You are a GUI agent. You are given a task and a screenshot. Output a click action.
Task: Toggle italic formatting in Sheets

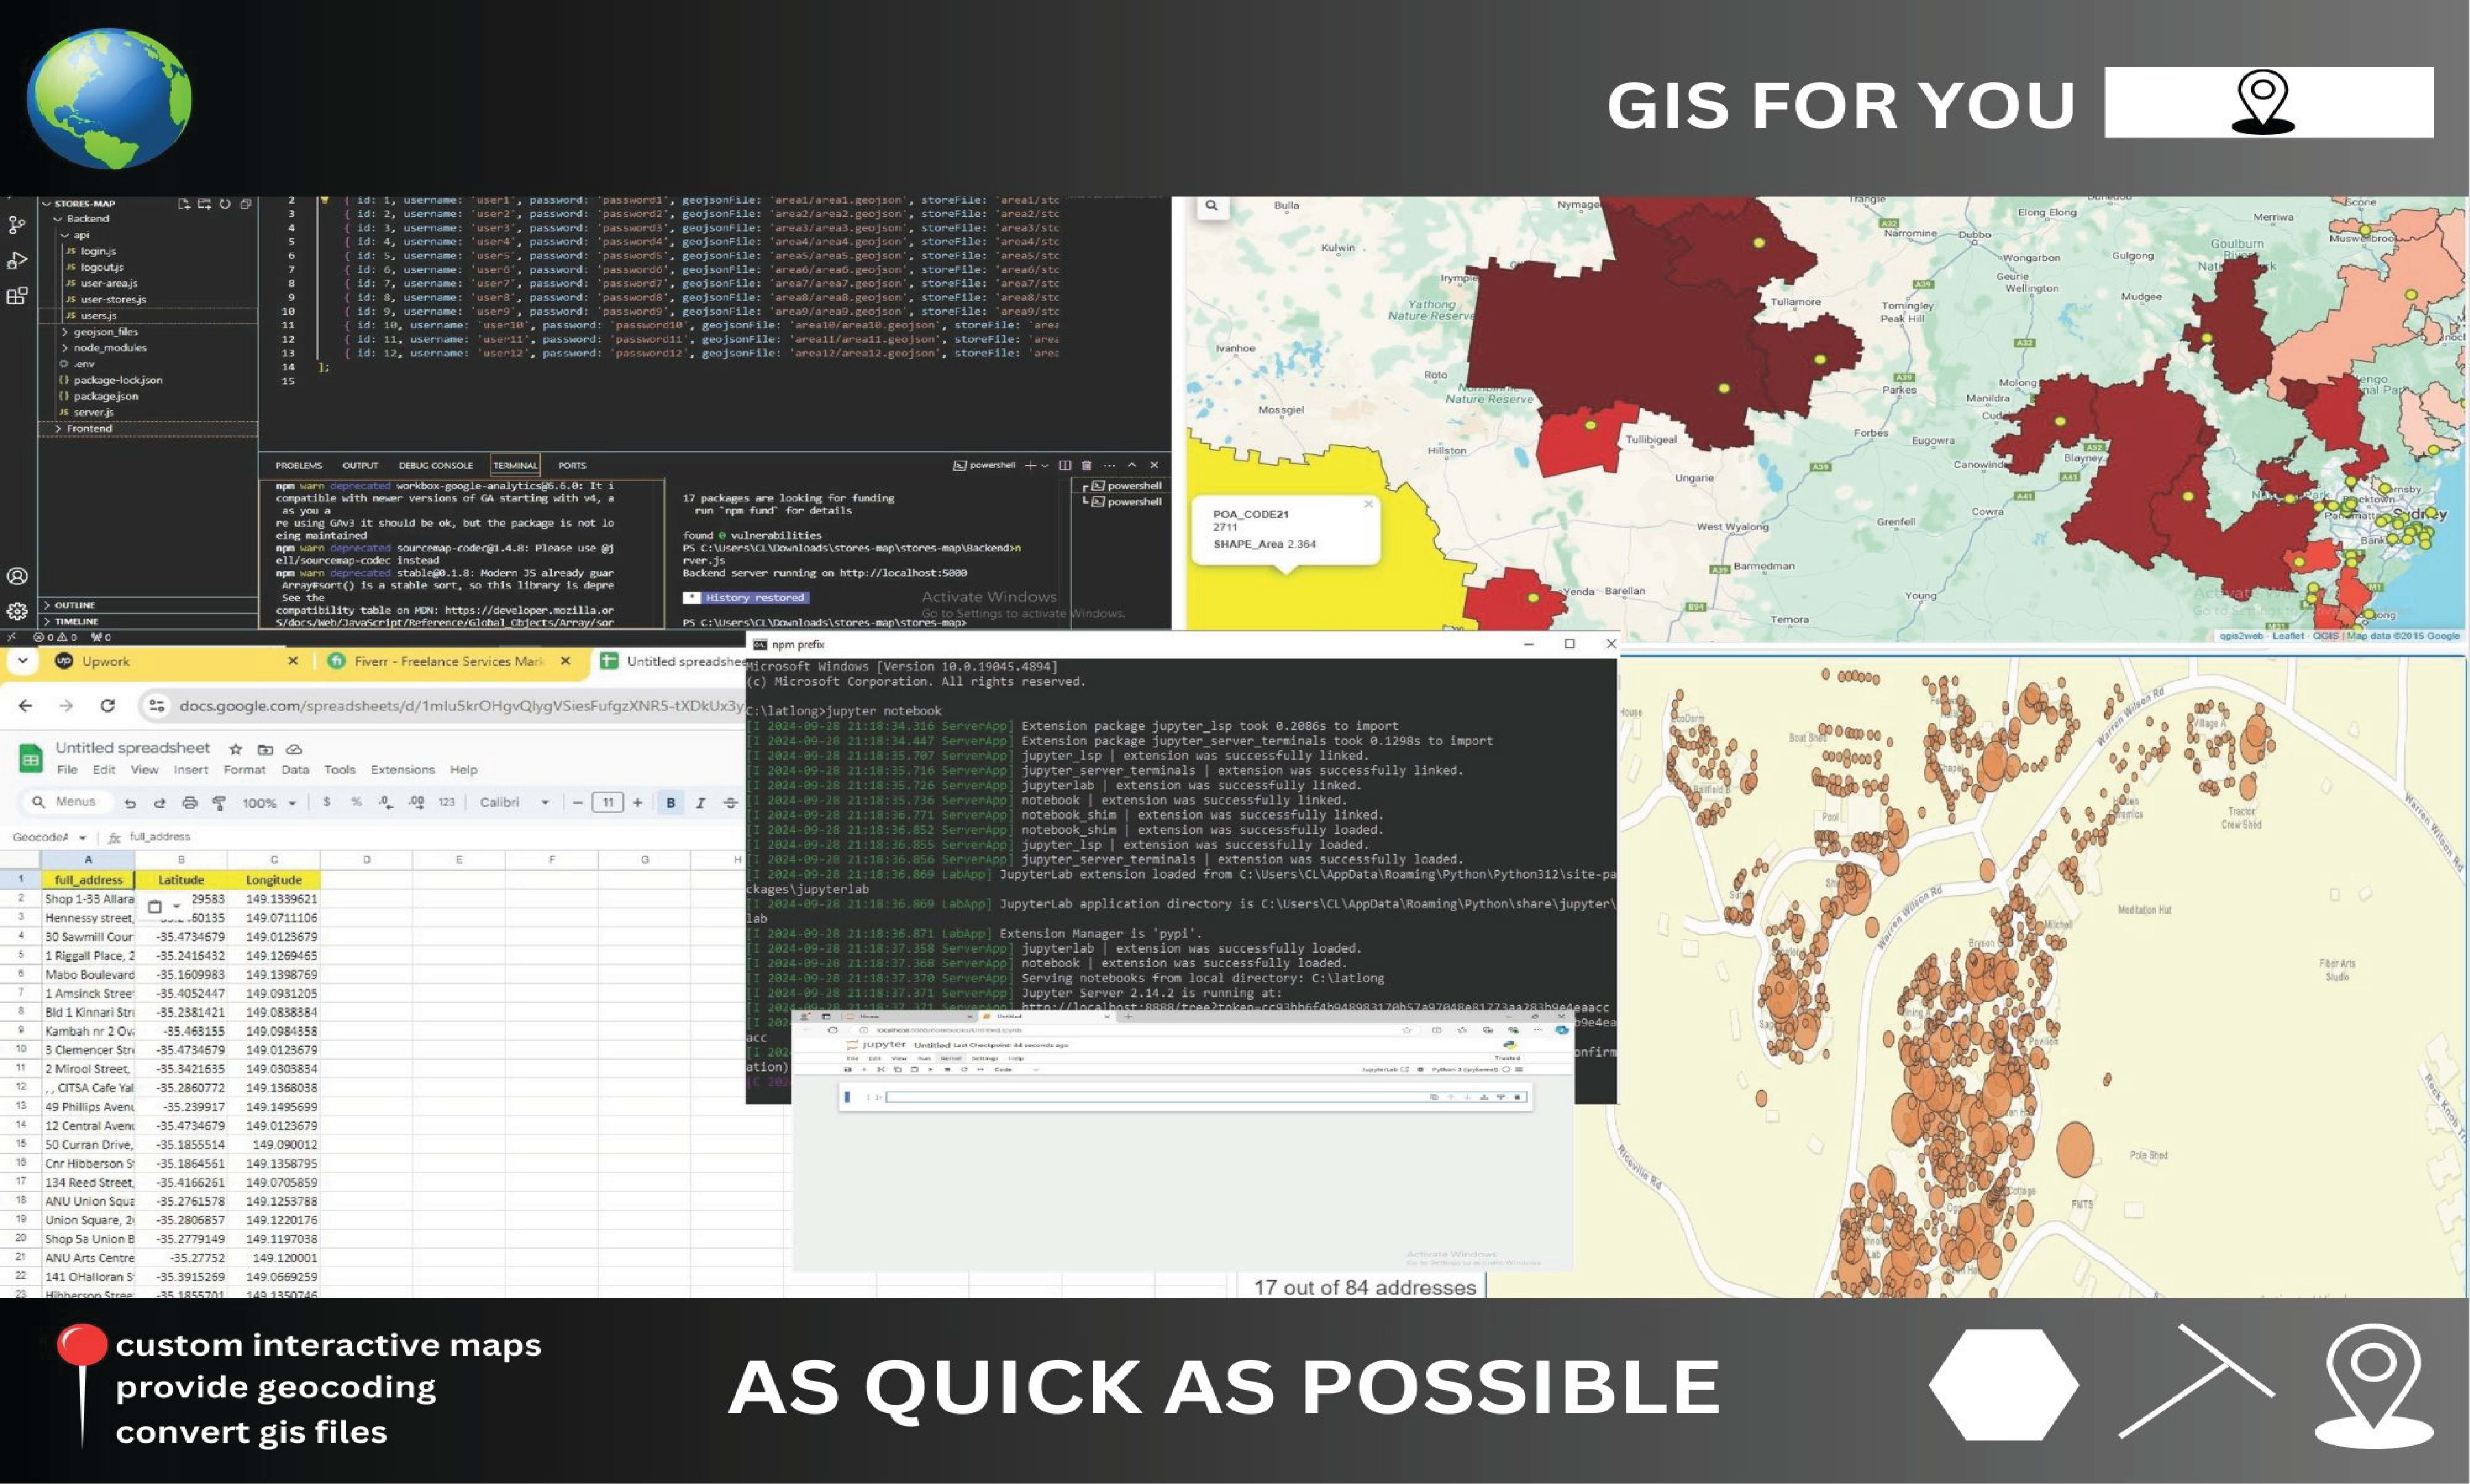click(x=700, y=803)
